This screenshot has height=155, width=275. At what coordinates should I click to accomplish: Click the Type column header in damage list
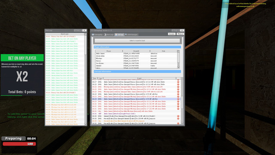pos(100,78)
